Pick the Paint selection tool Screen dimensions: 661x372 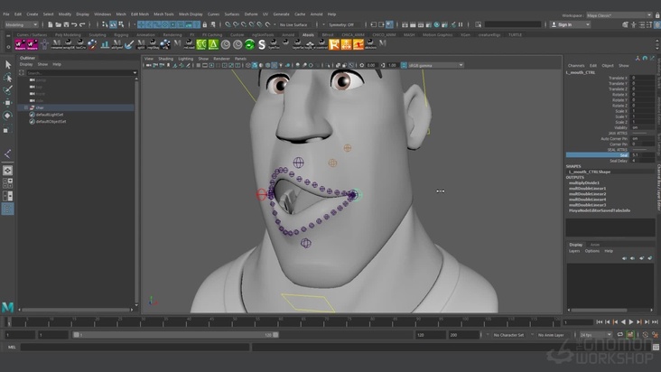tap(8, 90)
